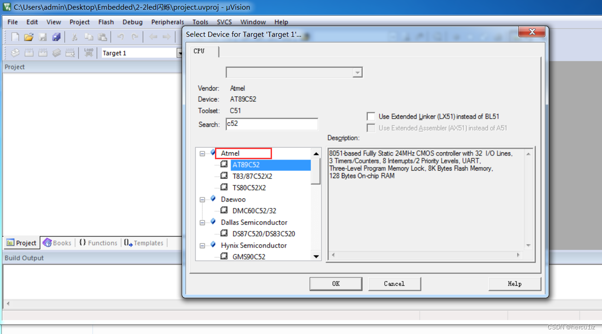The width and height of the screenshot is (602, 334).
Task: Collapse the Hynix Semiconductor node
Action: tap(202, 246)
